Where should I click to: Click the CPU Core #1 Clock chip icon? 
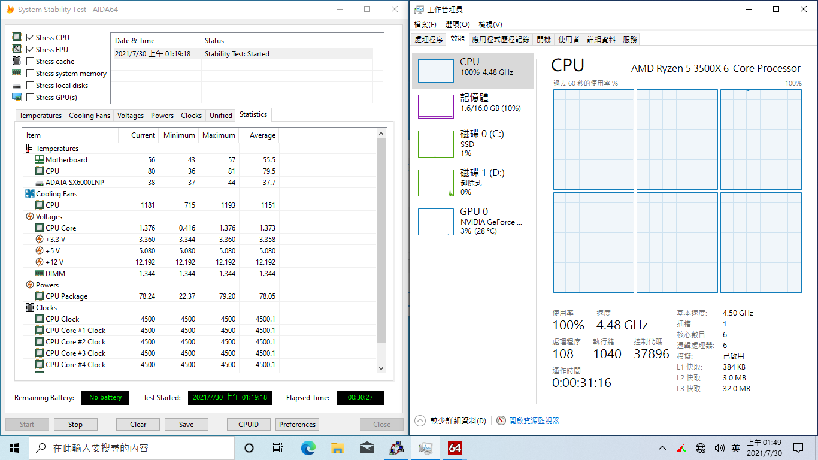(40, 330)
